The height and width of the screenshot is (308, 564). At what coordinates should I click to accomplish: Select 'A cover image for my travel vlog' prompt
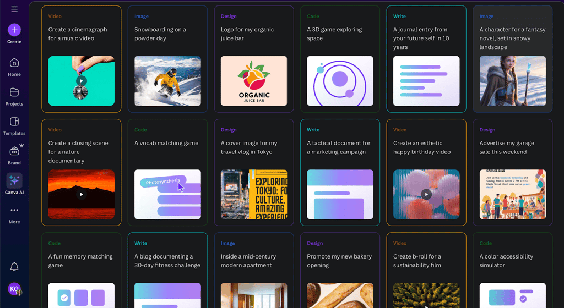249,147
